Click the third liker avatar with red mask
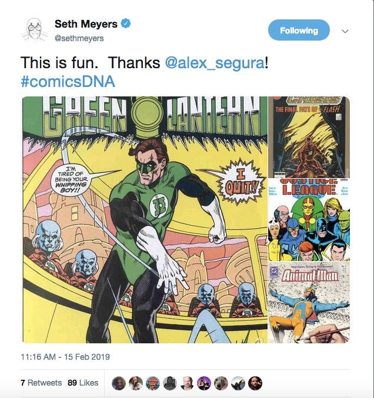The height and width of the screenshot is (398, 374). click(x=153, y=383)
